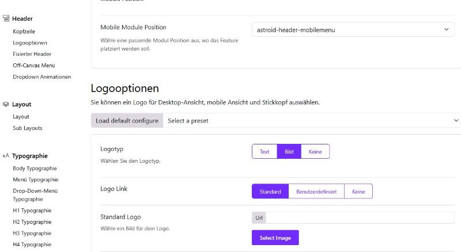461x252 pixels.
Task: Click Load default configure button
Action: 127,121
